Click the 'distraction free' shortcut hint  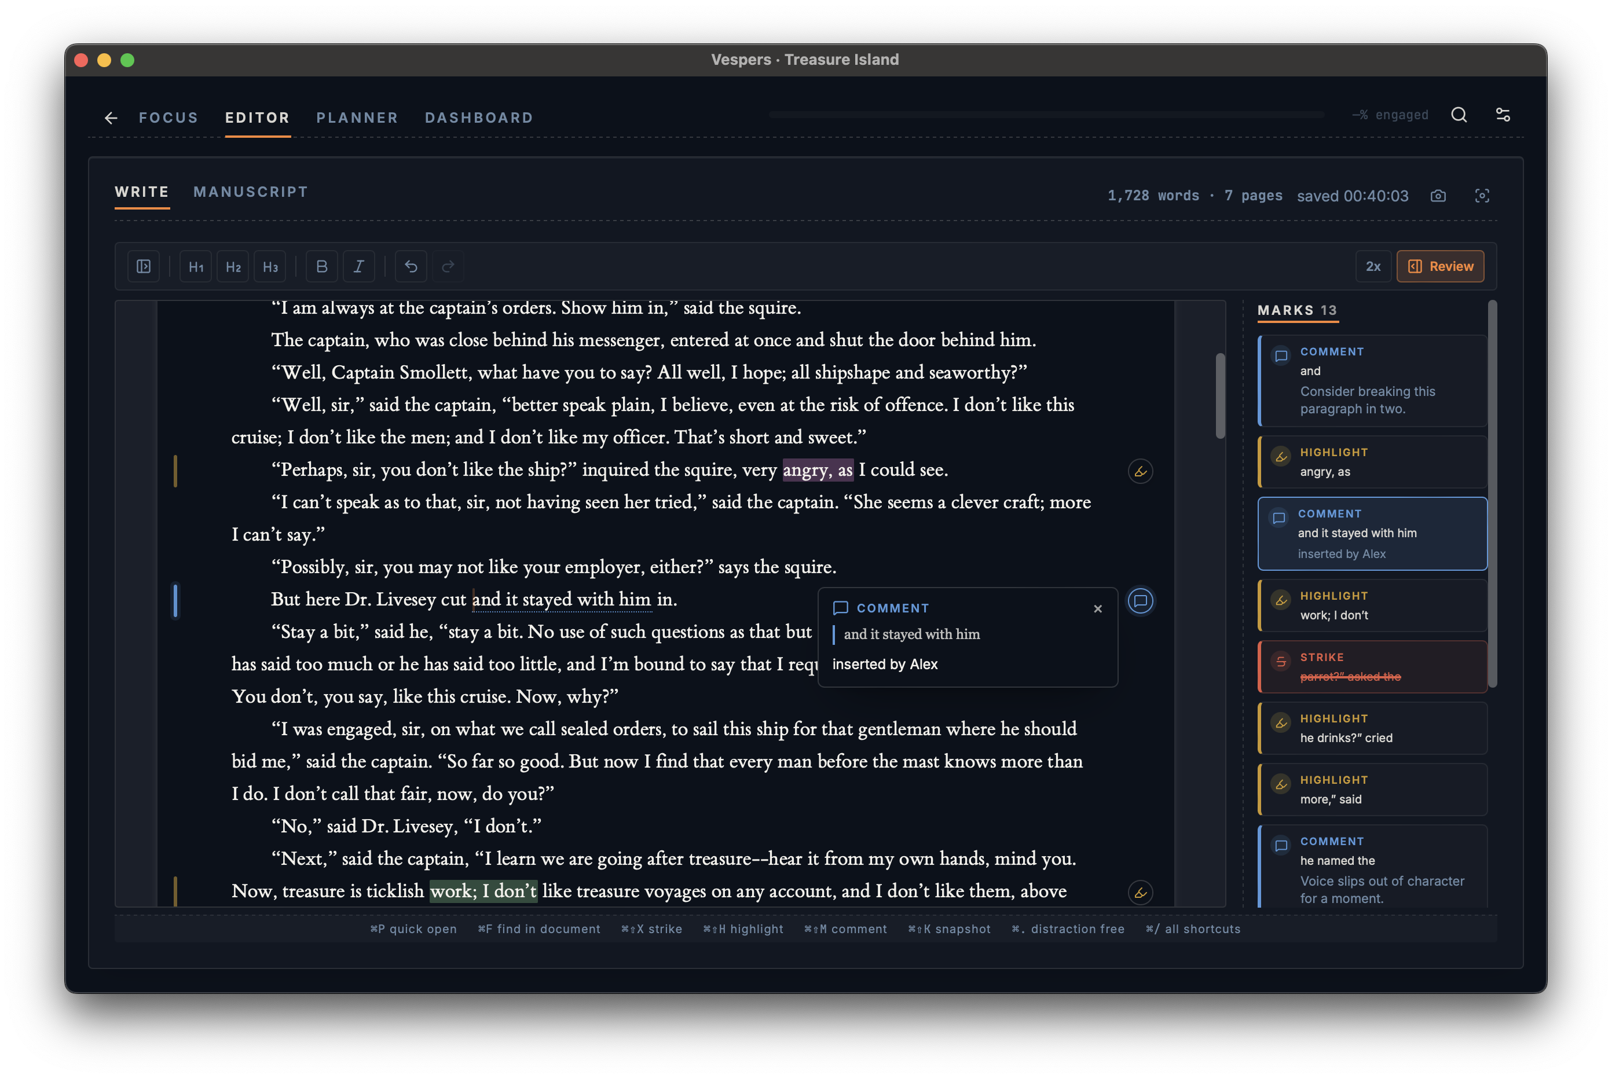(x=1068, y=929)
